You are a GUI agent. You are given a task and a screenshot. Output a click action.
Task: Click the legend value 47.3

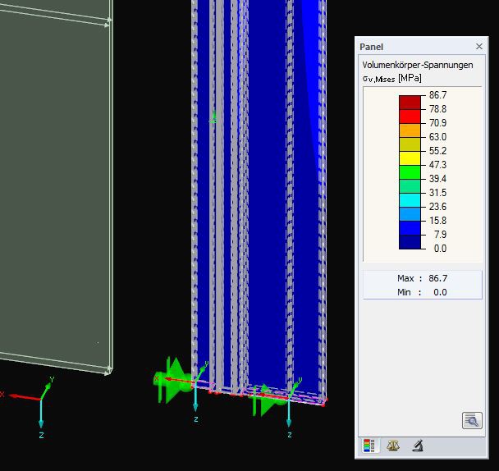tap(438, 165)
